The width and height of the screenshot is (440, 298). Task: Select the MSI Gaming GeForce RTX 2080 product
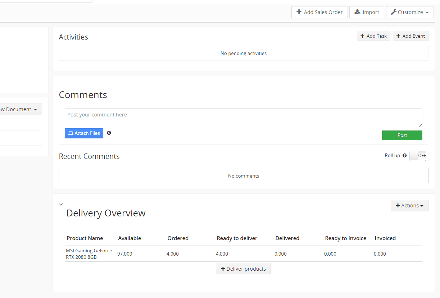[x=89, y=254]
